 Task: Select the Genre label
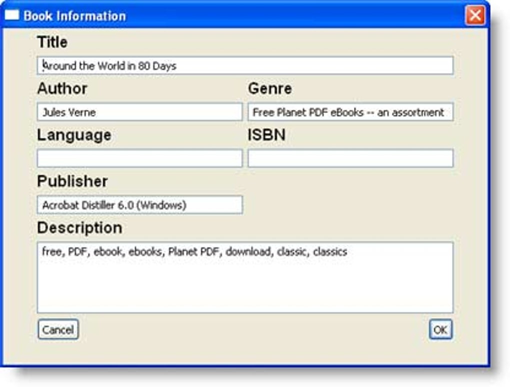(270, 89)
